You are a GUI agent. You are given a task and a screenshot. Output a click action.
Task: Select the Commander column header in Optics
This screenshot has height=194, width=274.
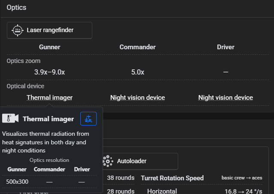(137, 47)
